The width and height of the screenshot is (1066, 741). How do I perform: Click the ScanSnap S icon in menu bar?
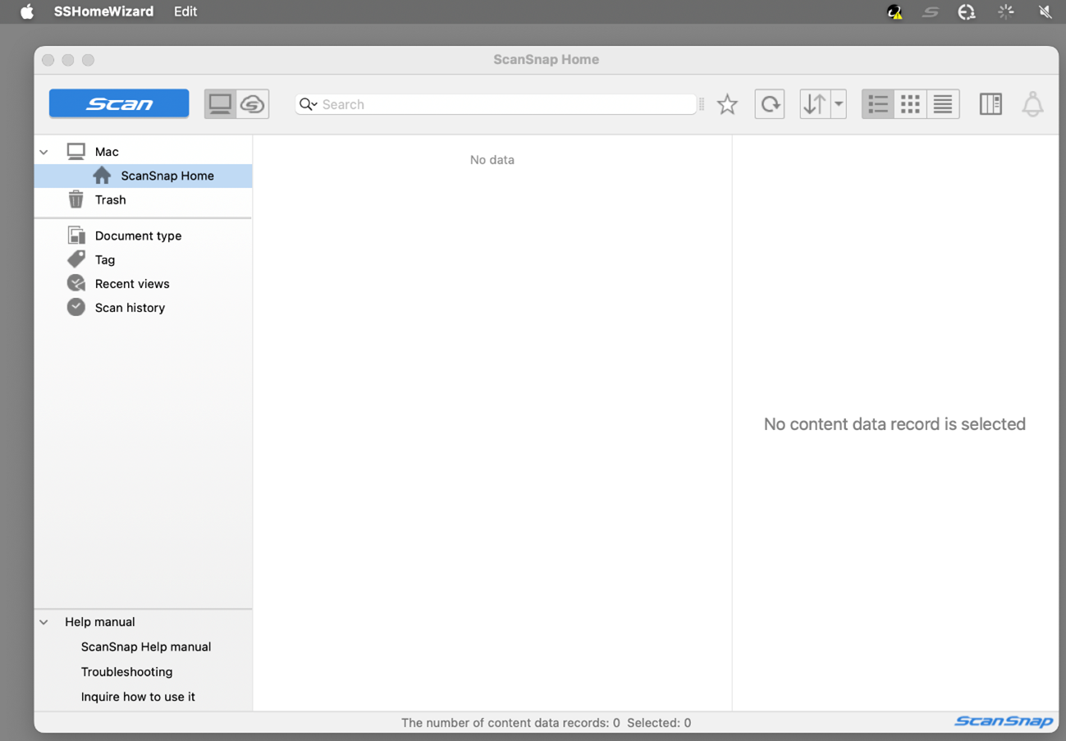(930, 11)
